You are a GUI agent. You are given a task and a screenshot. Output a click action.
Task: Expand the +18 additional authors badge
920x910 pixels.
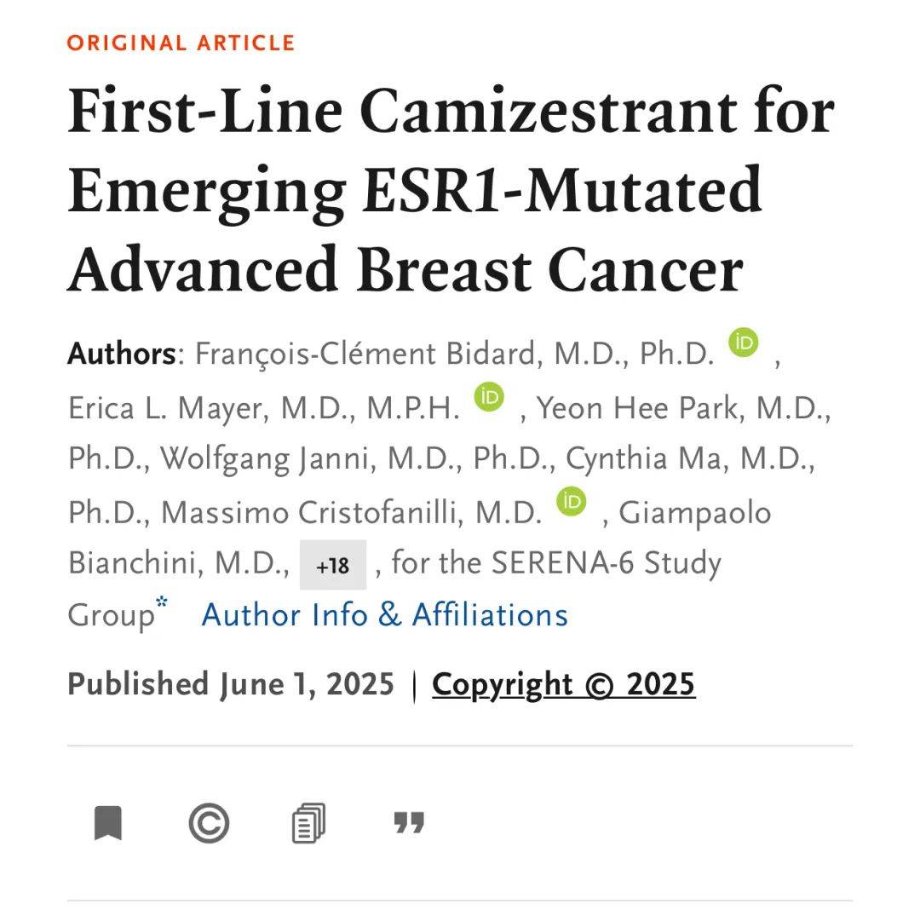click(x=333, y=565)
